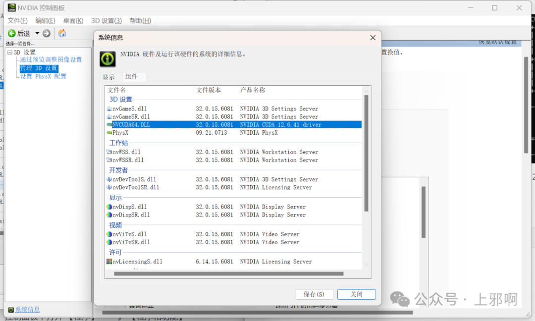Click NVIDIA Video Server in nvViTvS.dll row

269,234
